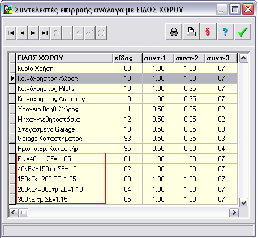Select the 300<E τμ ΣΕ=1.15 row

[123, 200]
